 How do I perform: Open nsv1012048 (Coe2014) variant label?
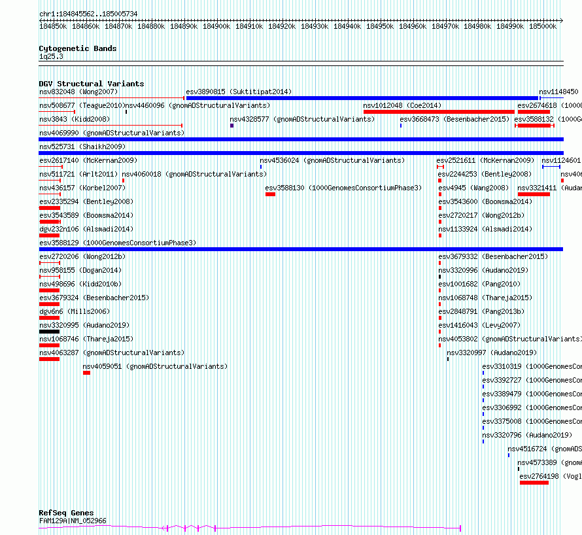[x=402, y=105]
